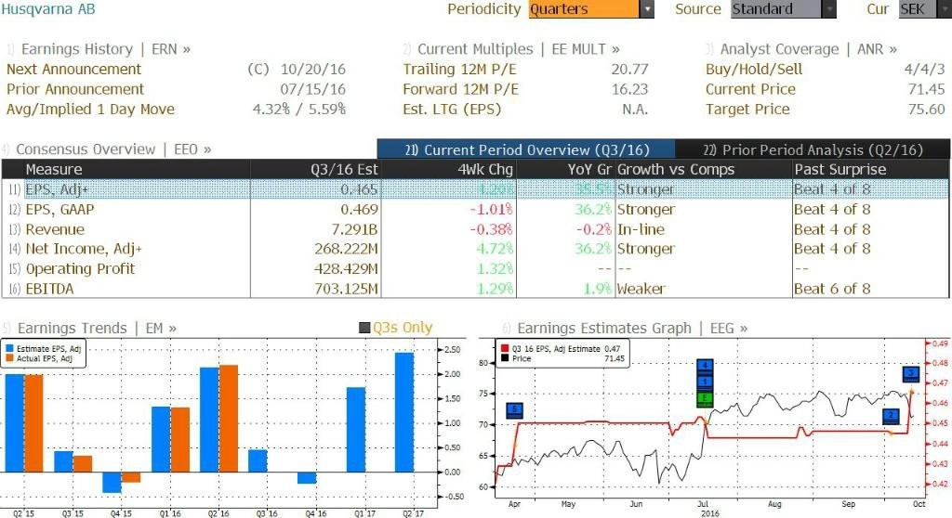Open Current Multiples EE MULT section link
This screenshot has width=952, height=518.
(x=519, y=49)
